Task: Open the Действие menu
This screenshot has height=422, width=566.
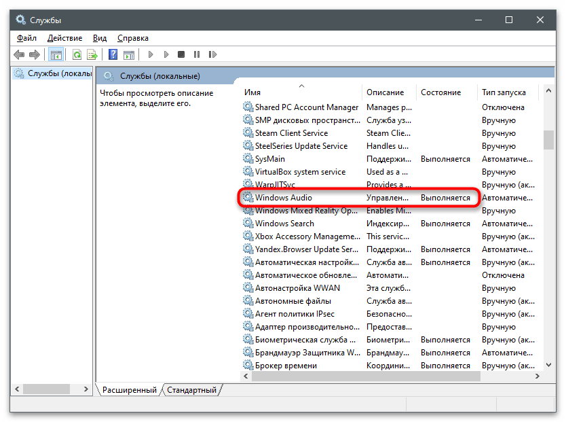Action: point(64,38)
